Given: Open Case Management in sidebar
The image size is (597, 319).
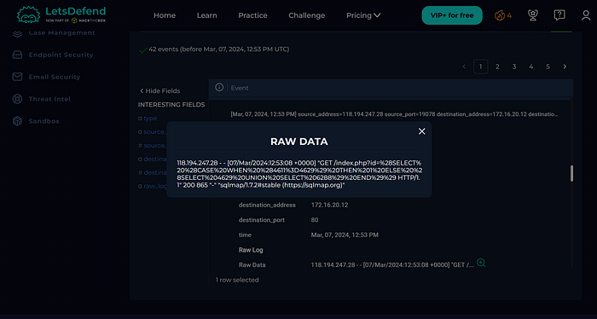Looking at the screenshot, I should (61, 33).
